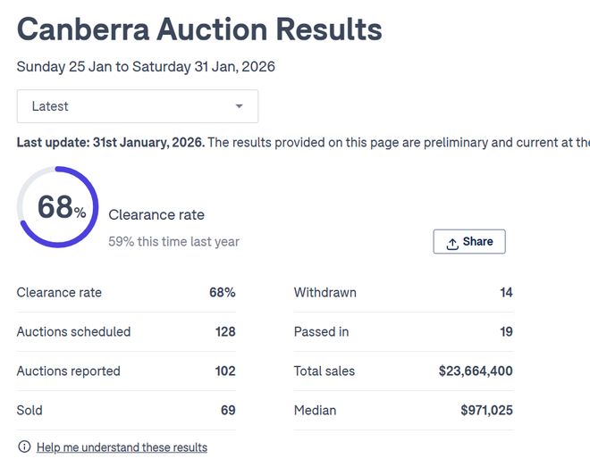Click the Sold count of 69
The image size is (590, 467).
coord(228,410)
